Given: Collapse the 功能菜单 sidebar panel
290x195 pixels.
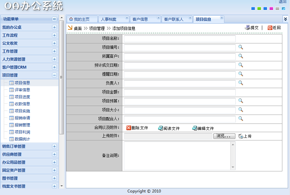Looking at the screenshot, I should click(x=54, y=19).
